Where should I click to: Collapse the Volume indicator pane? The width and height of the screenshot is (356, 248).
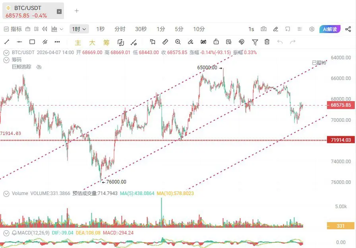coord(6,193)
